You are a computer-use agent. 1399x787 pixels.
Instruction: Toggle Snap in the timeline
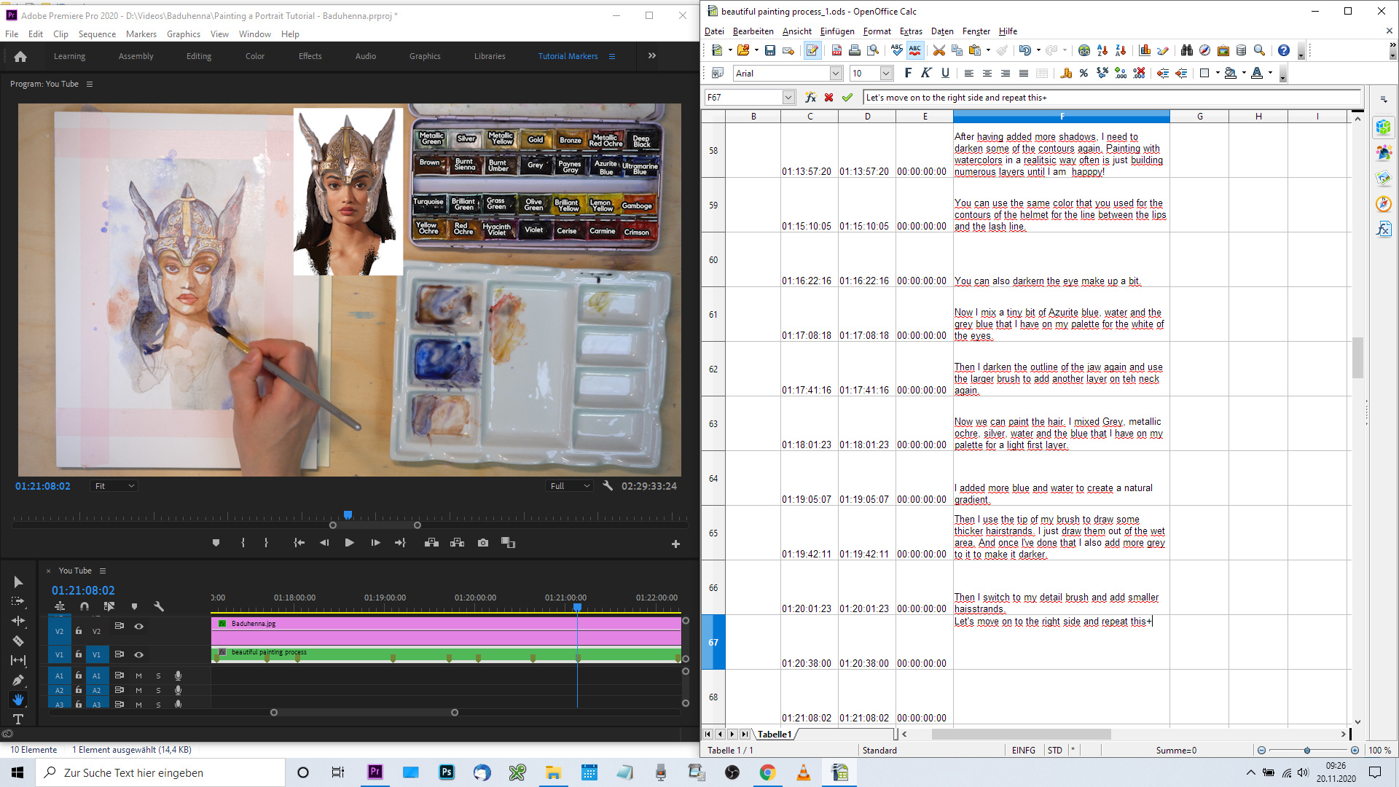point(85,606)
